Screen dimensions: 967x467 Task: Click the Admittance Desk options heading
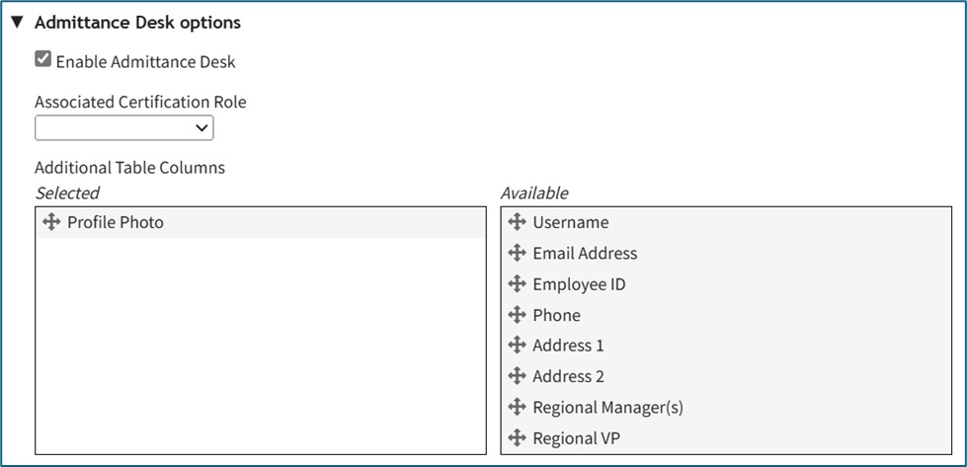click(x=137, y=22)
